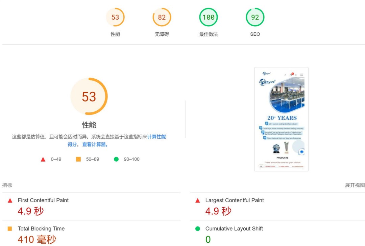Click the red triangle icon beside Largest Contentful Paint
The width and height of the screenshot is (365, 246).
[198, 200]
